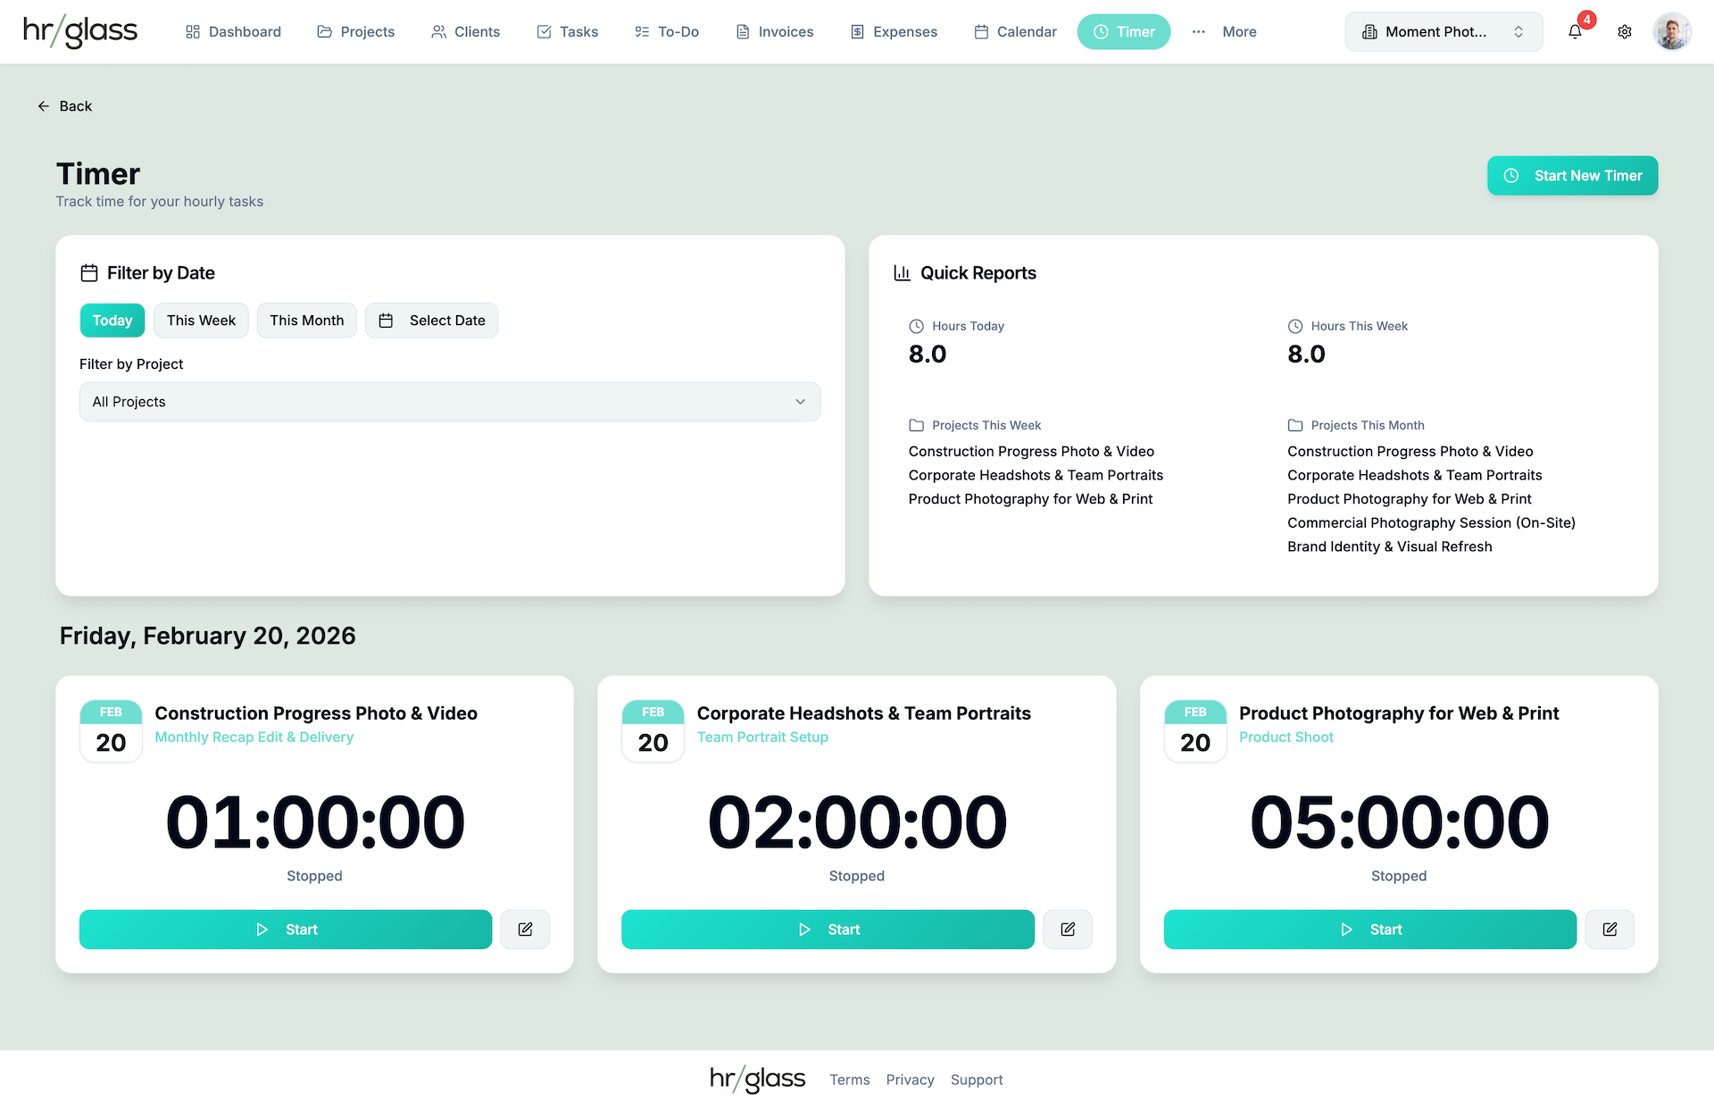This screenshot has height=1109, width=1714.
Task: Click the hr/glass logo in header
Action: point(80,32)
